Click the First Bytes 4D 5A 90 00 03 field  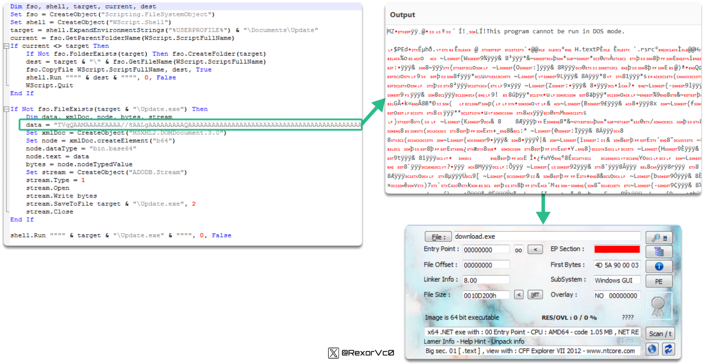coord(617,265)
